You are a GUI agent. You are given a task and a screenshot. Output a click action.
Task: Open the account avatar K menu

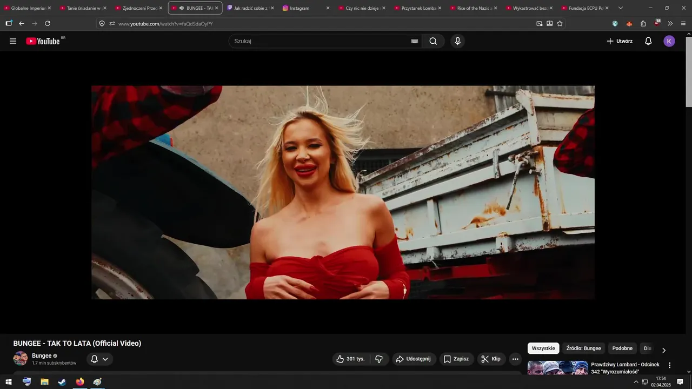tap(669, 41)
